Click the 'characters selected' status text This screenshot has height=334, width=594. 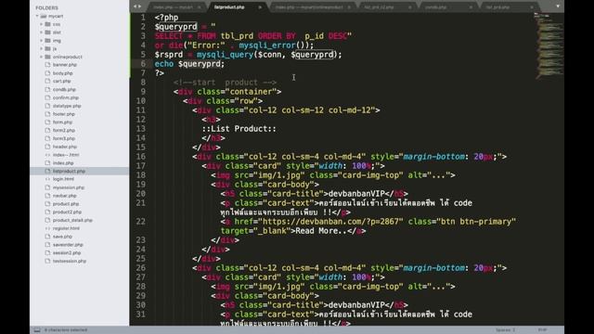(66, 330)
